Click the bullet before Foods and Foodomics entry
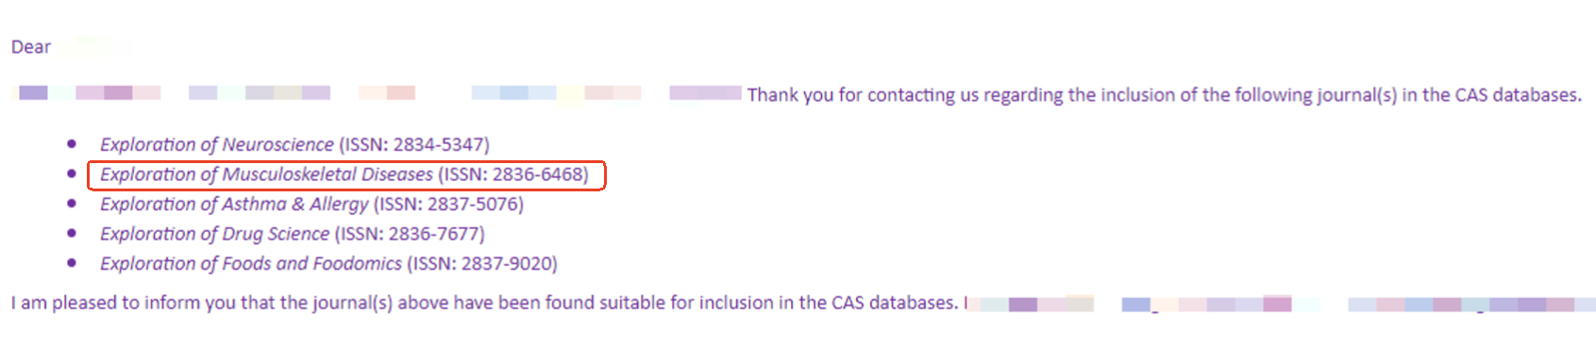The height and width of the screenshot is (362, 1596). coord(72,263)
